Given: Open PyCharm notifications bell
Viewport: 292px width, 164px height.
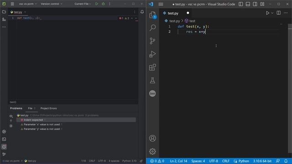Looking at the screenshot, I should click(x=142, y=12).
